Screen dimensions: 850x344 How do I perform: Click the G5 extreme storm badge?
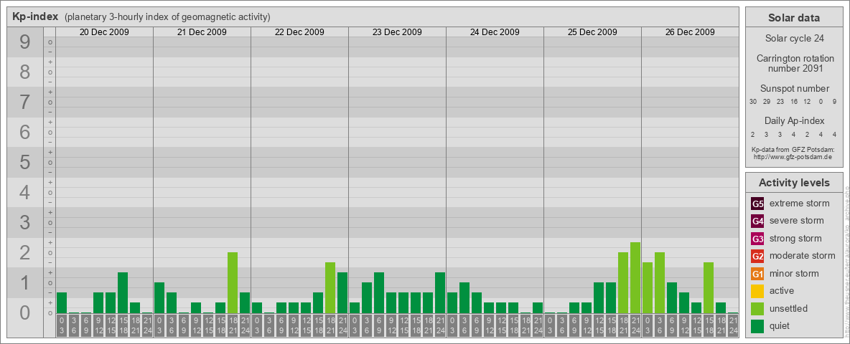tap(757, 204)
